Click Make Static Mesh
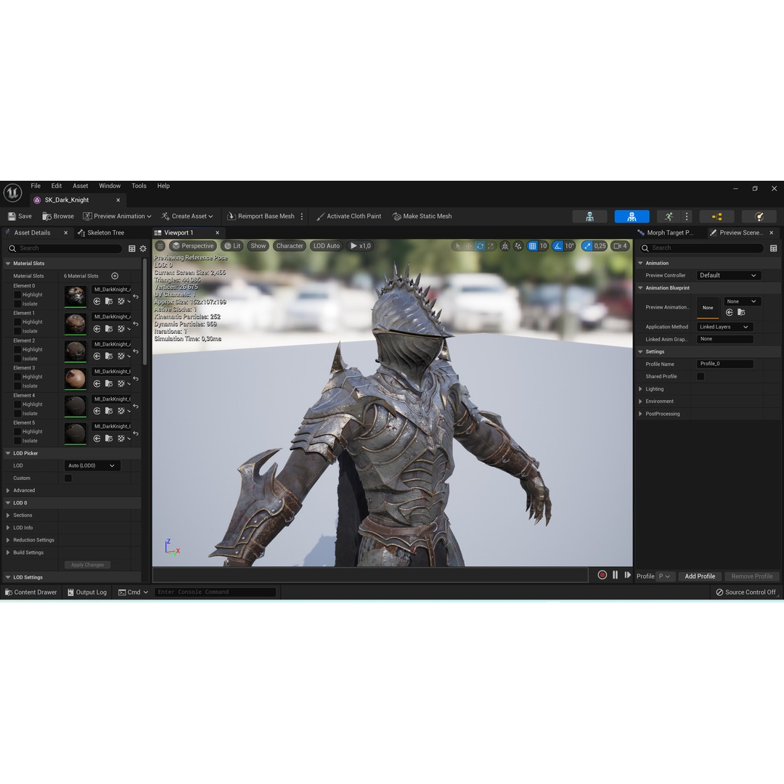The height and width of the screenshot is (784, 784). [422, 216]
